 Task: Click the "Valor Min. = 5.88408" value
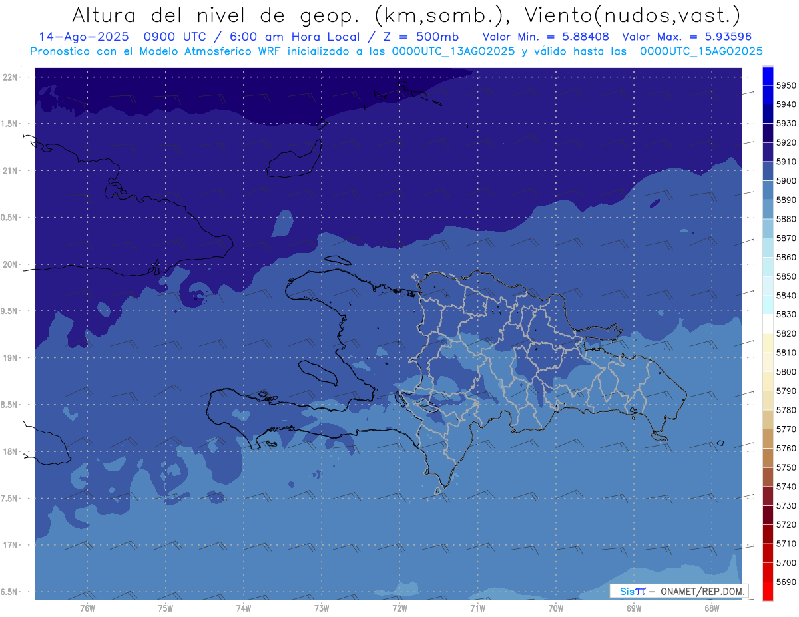pos(546,37)
